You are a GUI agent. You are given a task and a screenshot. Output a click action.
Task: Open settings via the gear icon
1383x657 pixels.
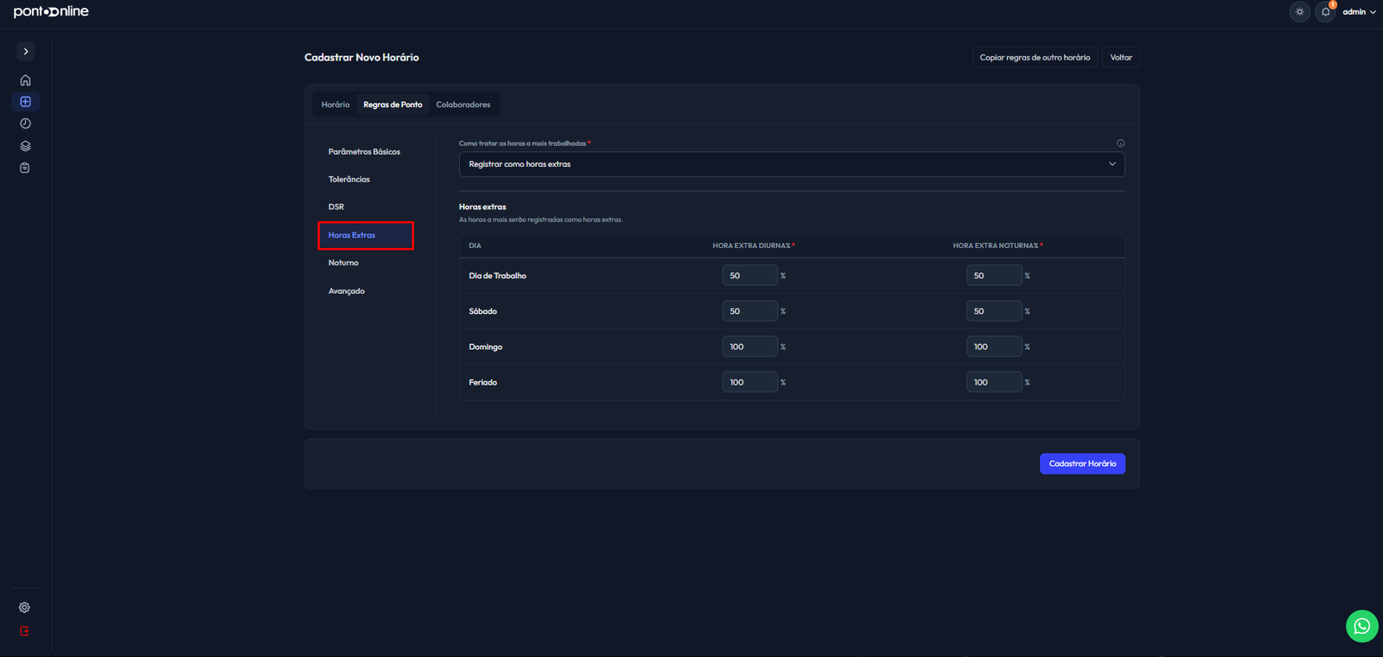(x=24, y=608)
